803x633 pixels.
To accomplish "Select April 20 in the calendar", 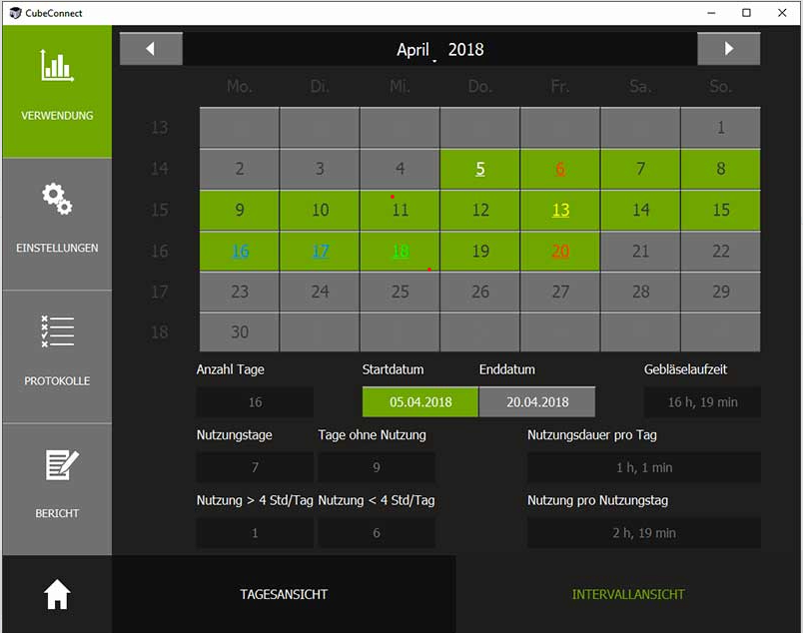I will click(560, 252).
